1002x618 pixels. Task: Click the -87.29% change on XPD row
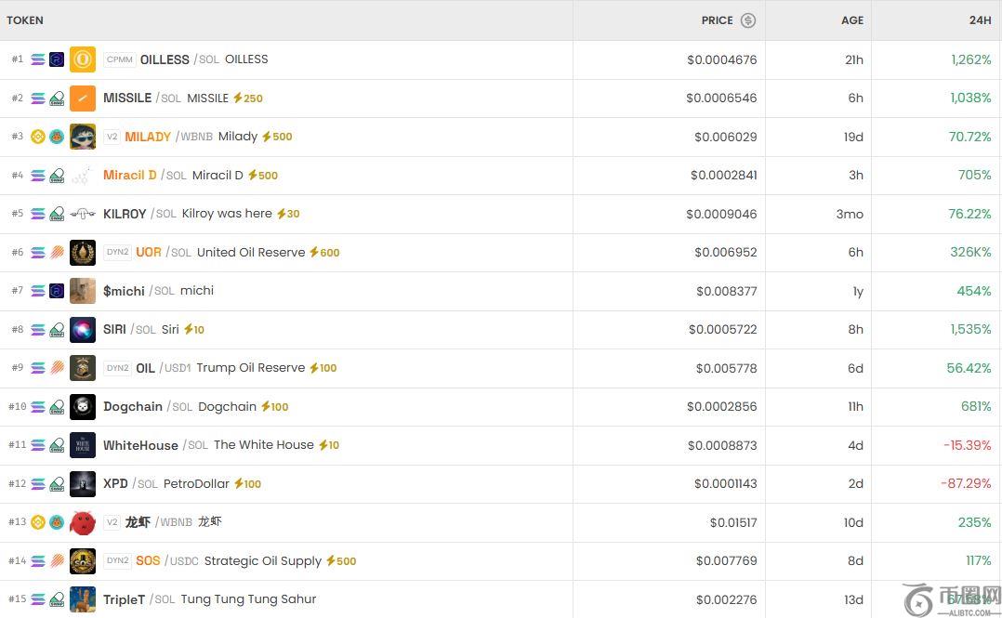tap(967, 484)
